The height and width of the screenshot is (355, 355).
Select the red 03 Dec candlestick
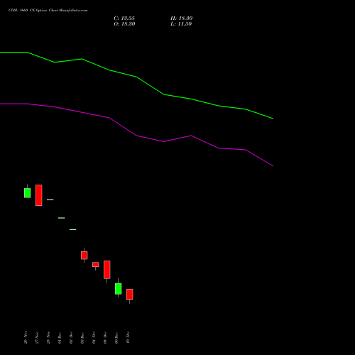[84, 256]
